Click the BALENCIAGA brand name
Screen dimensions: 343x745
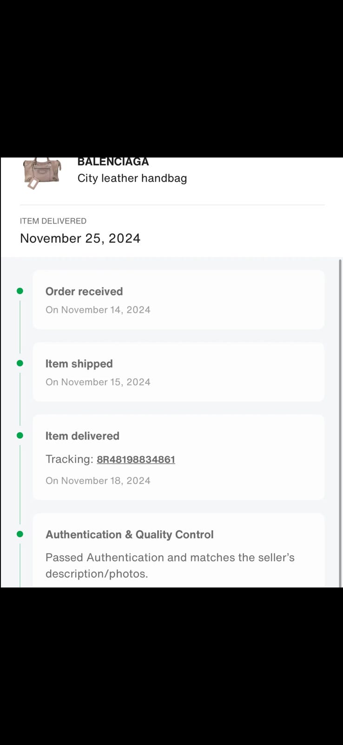pyautogui.click(x=113, y=162)
